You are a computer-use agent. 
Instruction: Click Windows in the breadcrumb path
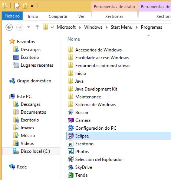pos(93,27)
